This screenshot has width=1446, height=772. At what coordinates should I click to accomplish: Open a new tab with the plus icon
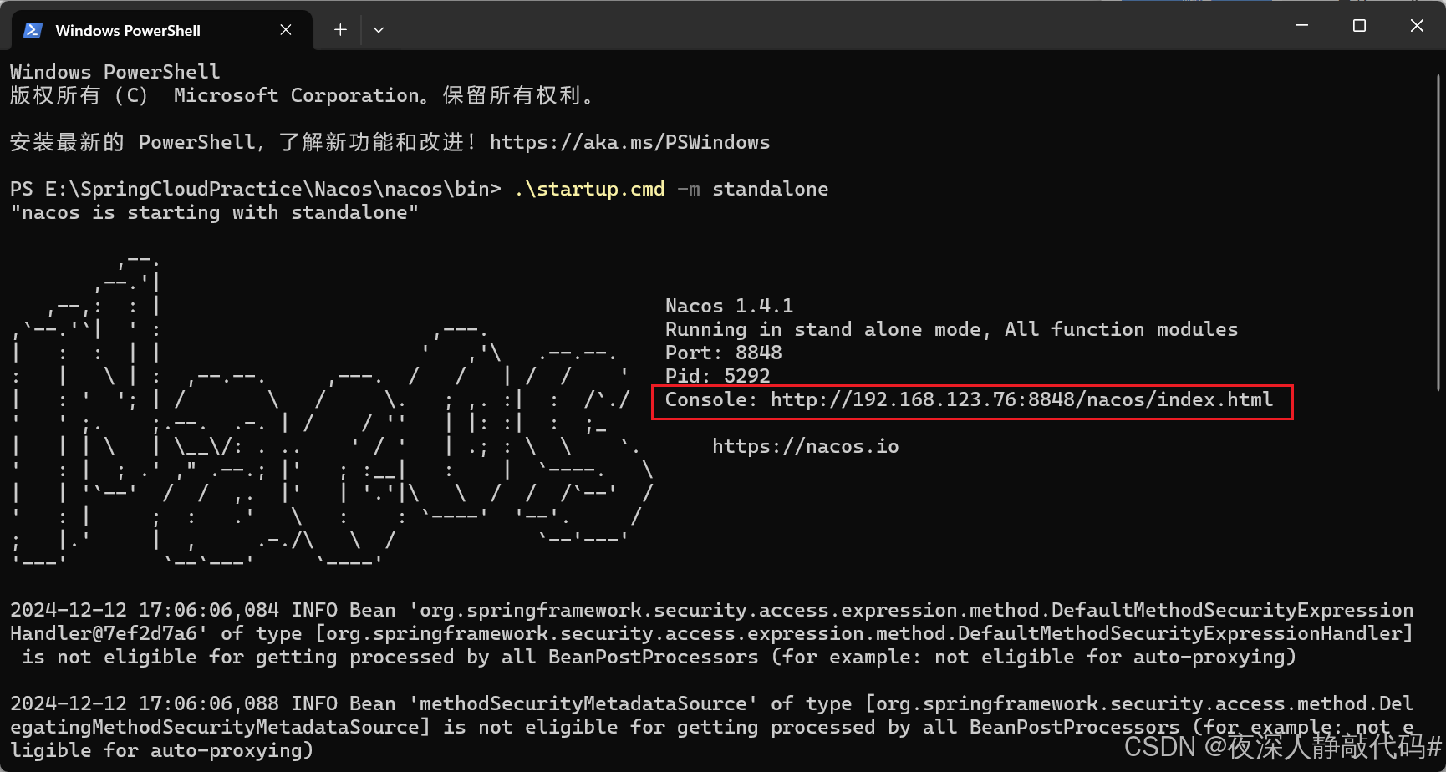click(339, 29)
